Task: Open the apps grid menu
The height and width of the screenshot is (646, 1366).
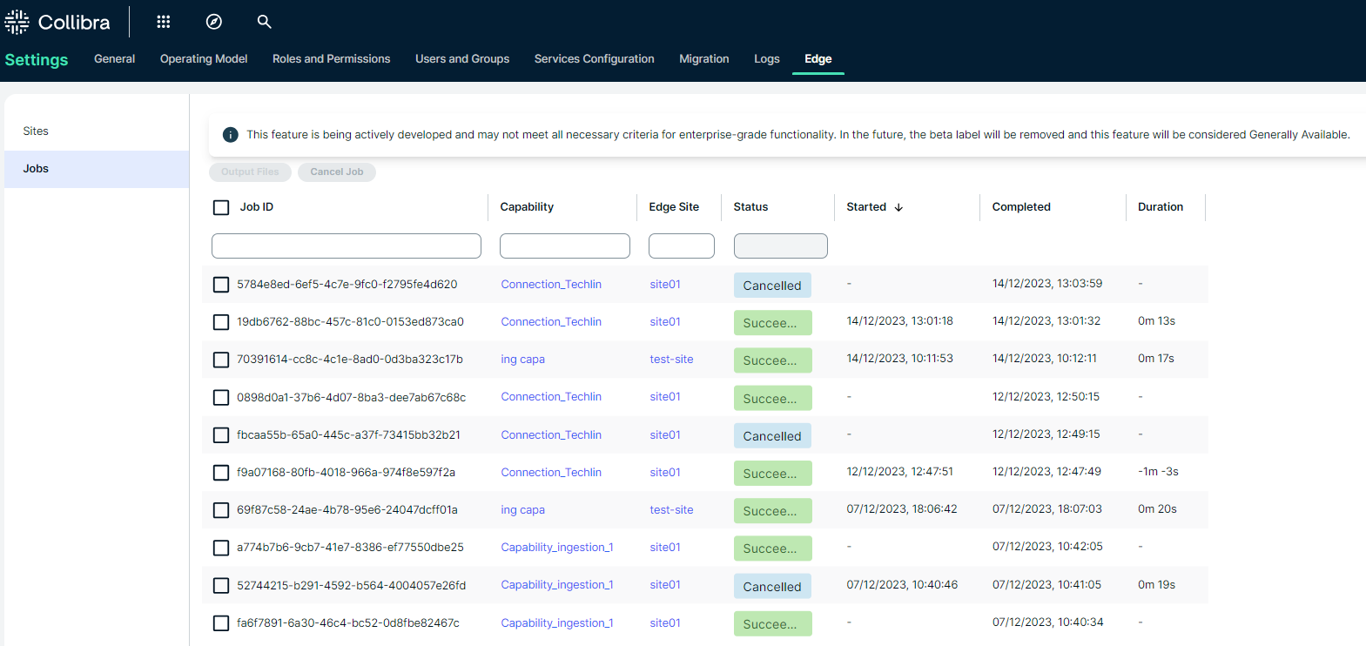Action: (x=164, y=22)
